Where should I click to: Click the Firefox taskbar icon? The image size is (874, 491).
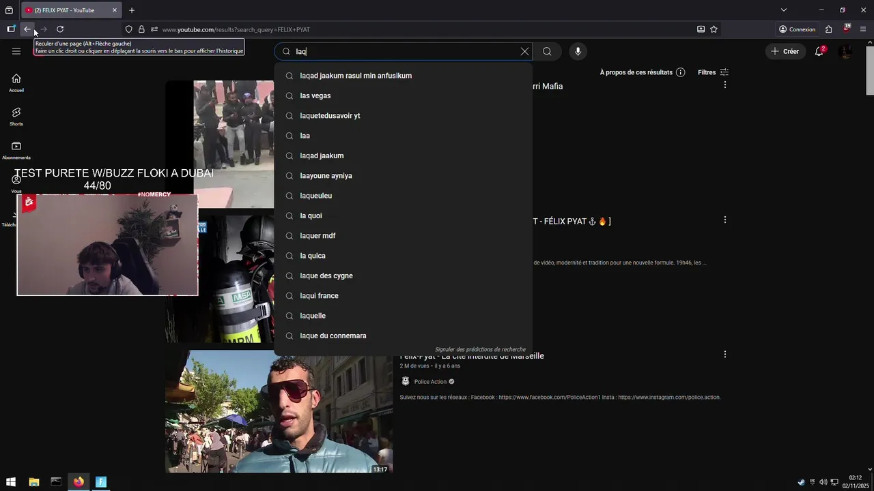click(79, 482)
